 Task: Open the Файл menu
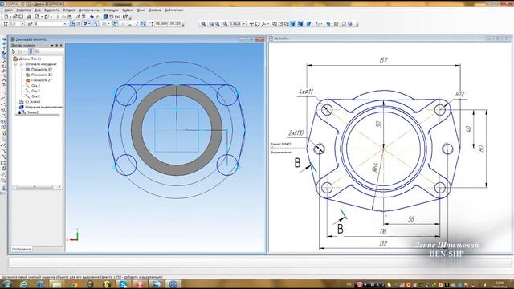[8, 10]
